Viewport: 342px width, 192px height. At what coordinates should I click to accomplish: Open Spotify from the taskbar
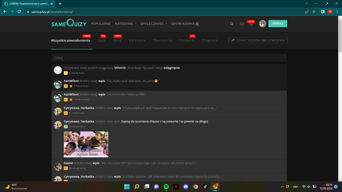[x=166, y=187]
